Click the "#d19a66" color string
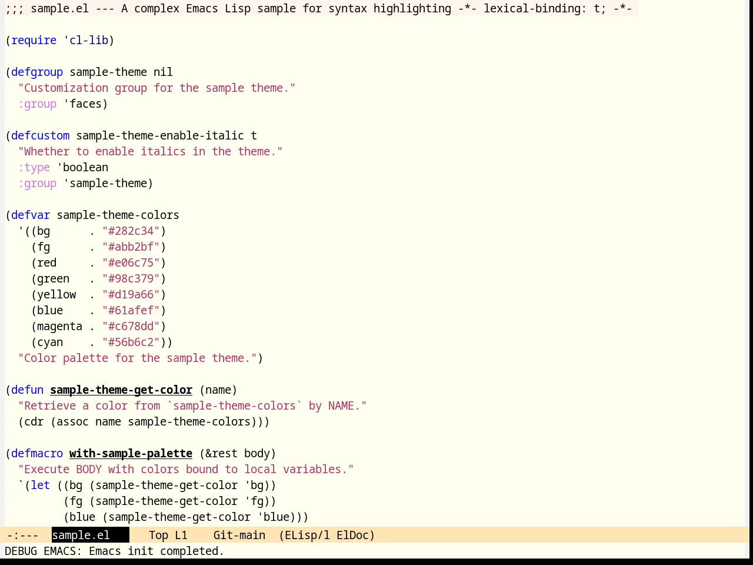Viewport: 753px width, 565px height. click(x=131, y=294)
